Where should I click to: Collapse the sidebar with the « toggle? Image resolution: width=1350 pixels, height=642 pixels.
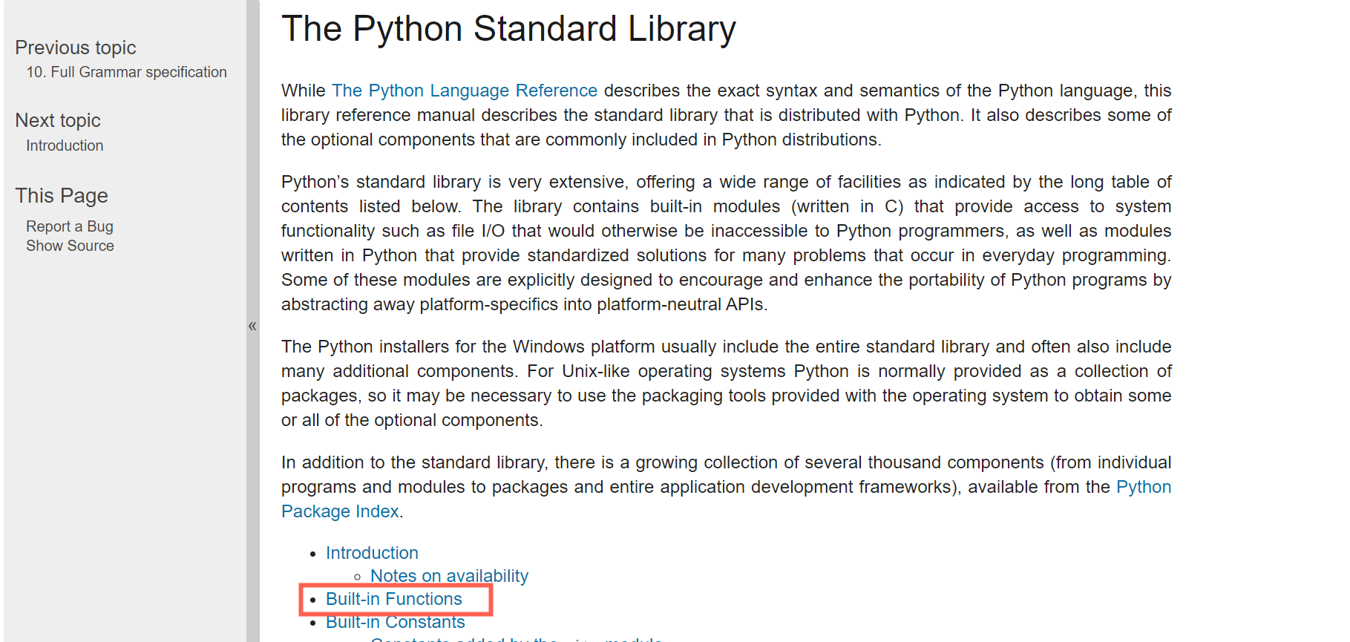[x=252, y=326]
